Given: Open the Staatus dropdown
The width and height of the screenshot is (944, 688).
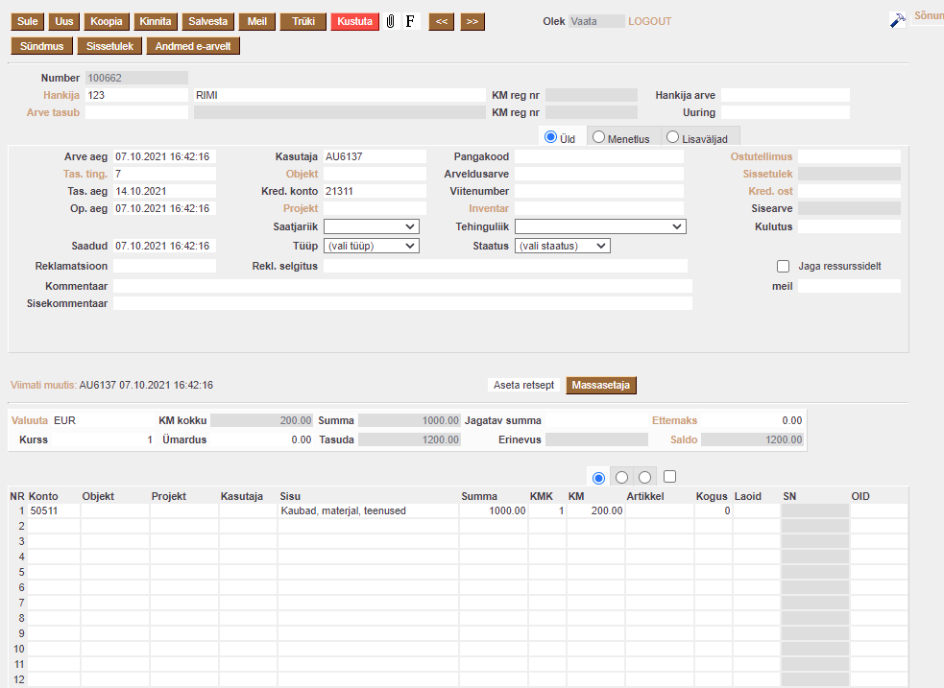Looking at the screenshot, I should (563, 246).
